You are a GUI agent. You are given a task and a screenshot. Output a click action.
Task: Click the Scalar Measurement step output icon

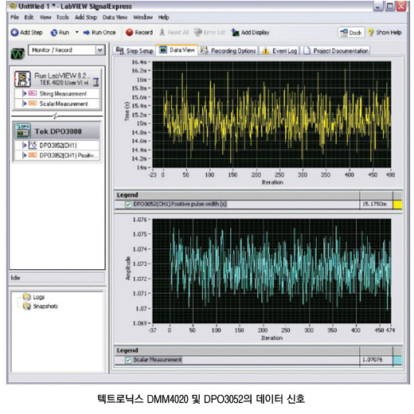[33, 103]
